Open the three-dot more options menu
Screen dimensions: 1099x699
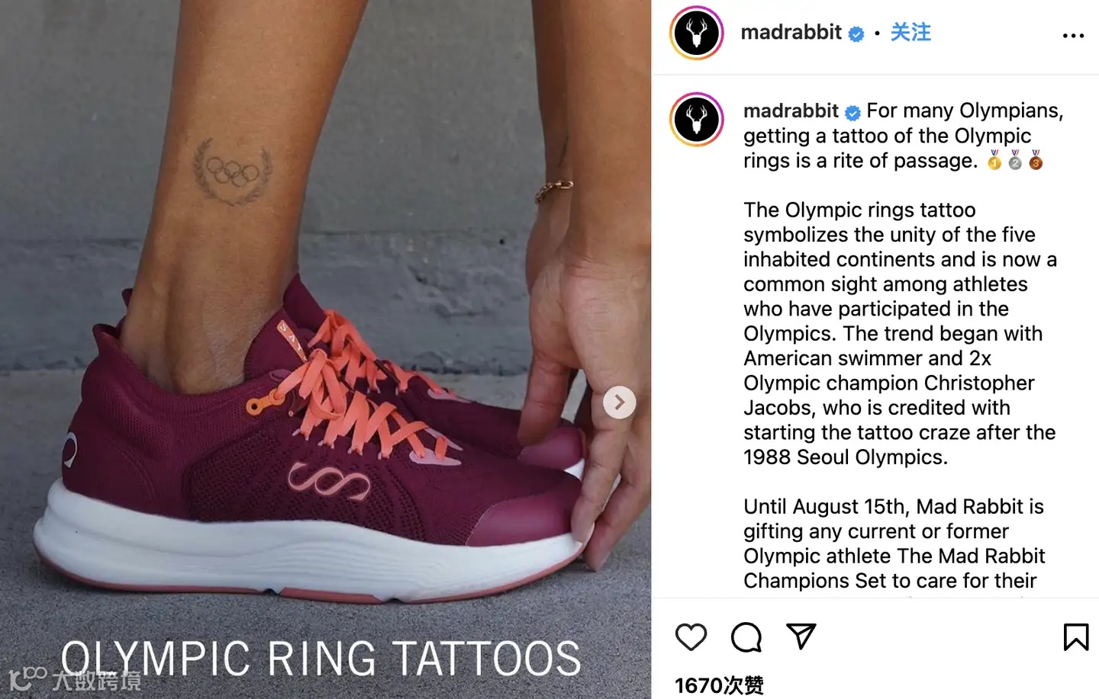[x=1073, y=36]
